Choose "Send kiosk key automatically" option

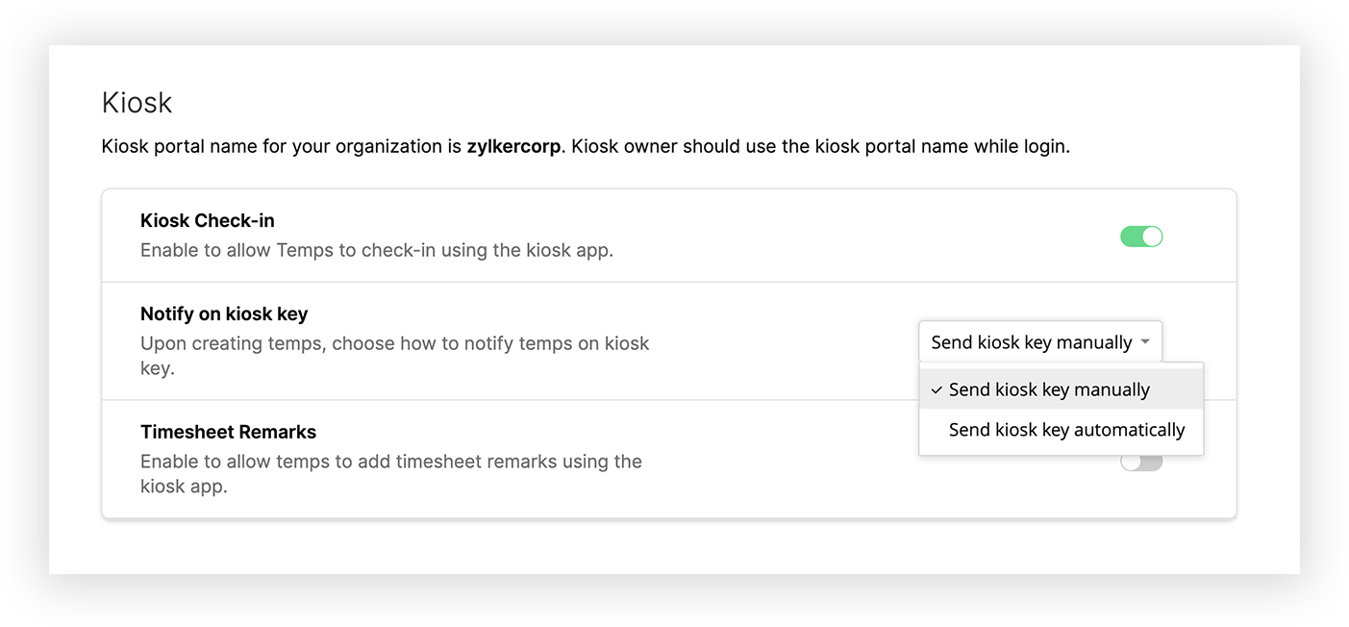1066,430
